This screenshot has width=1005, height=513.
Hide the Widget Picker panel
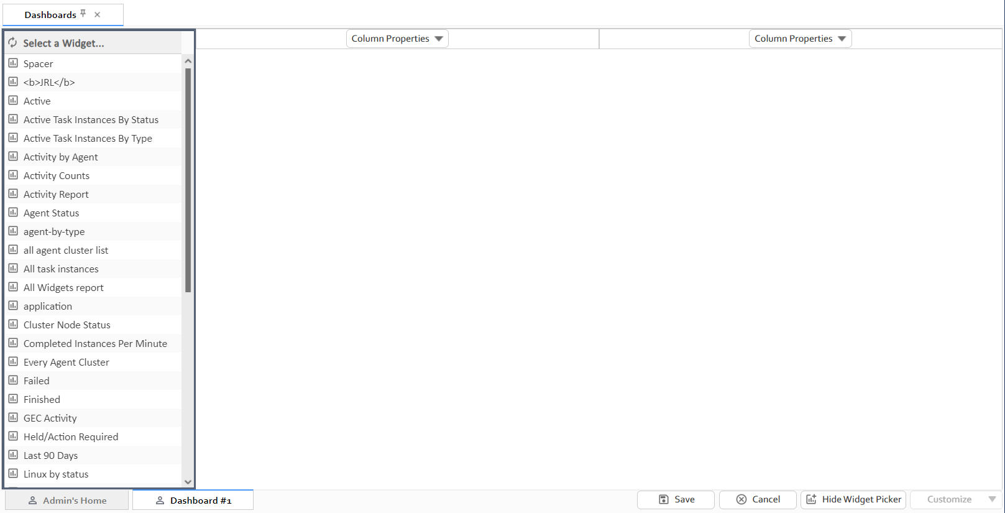(853, 499)
